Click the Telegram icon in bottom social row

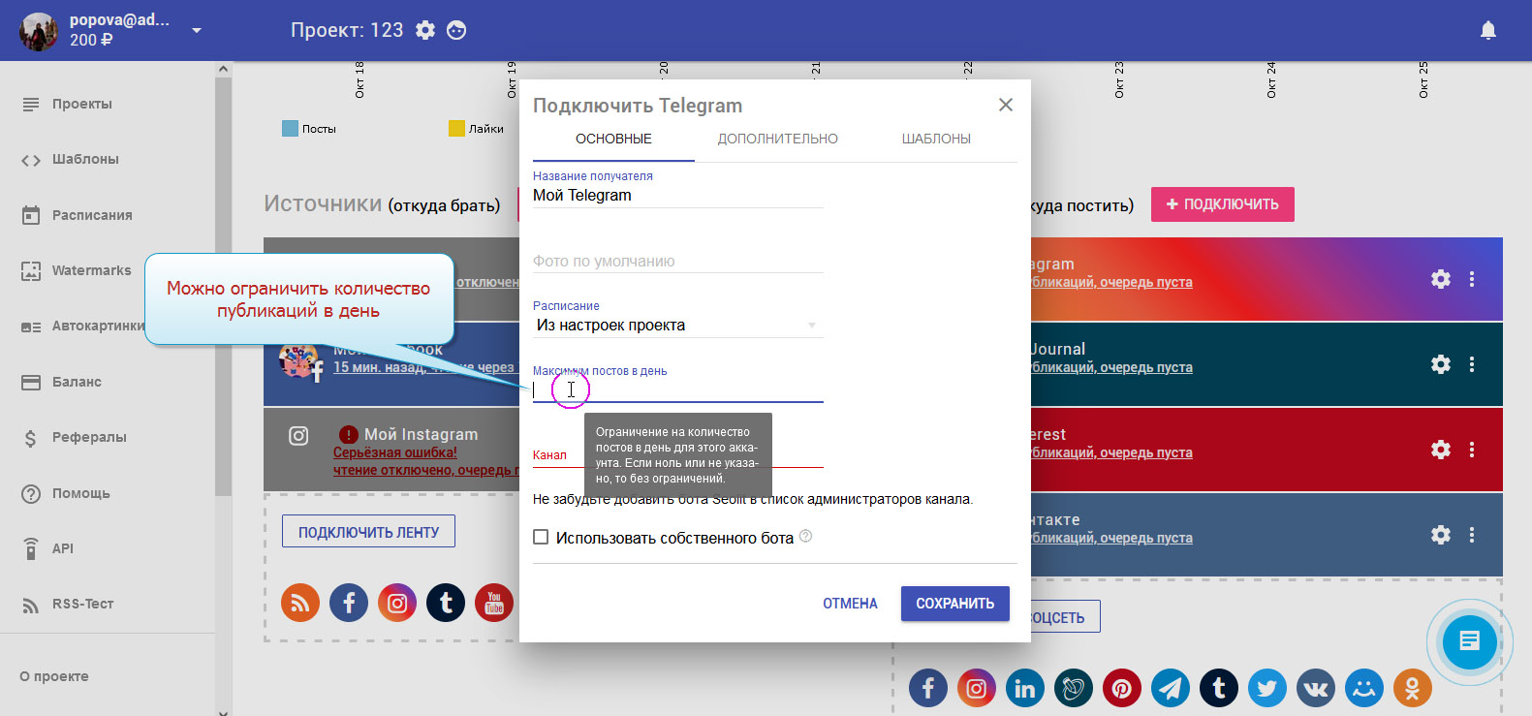[x=1171, y=688]
